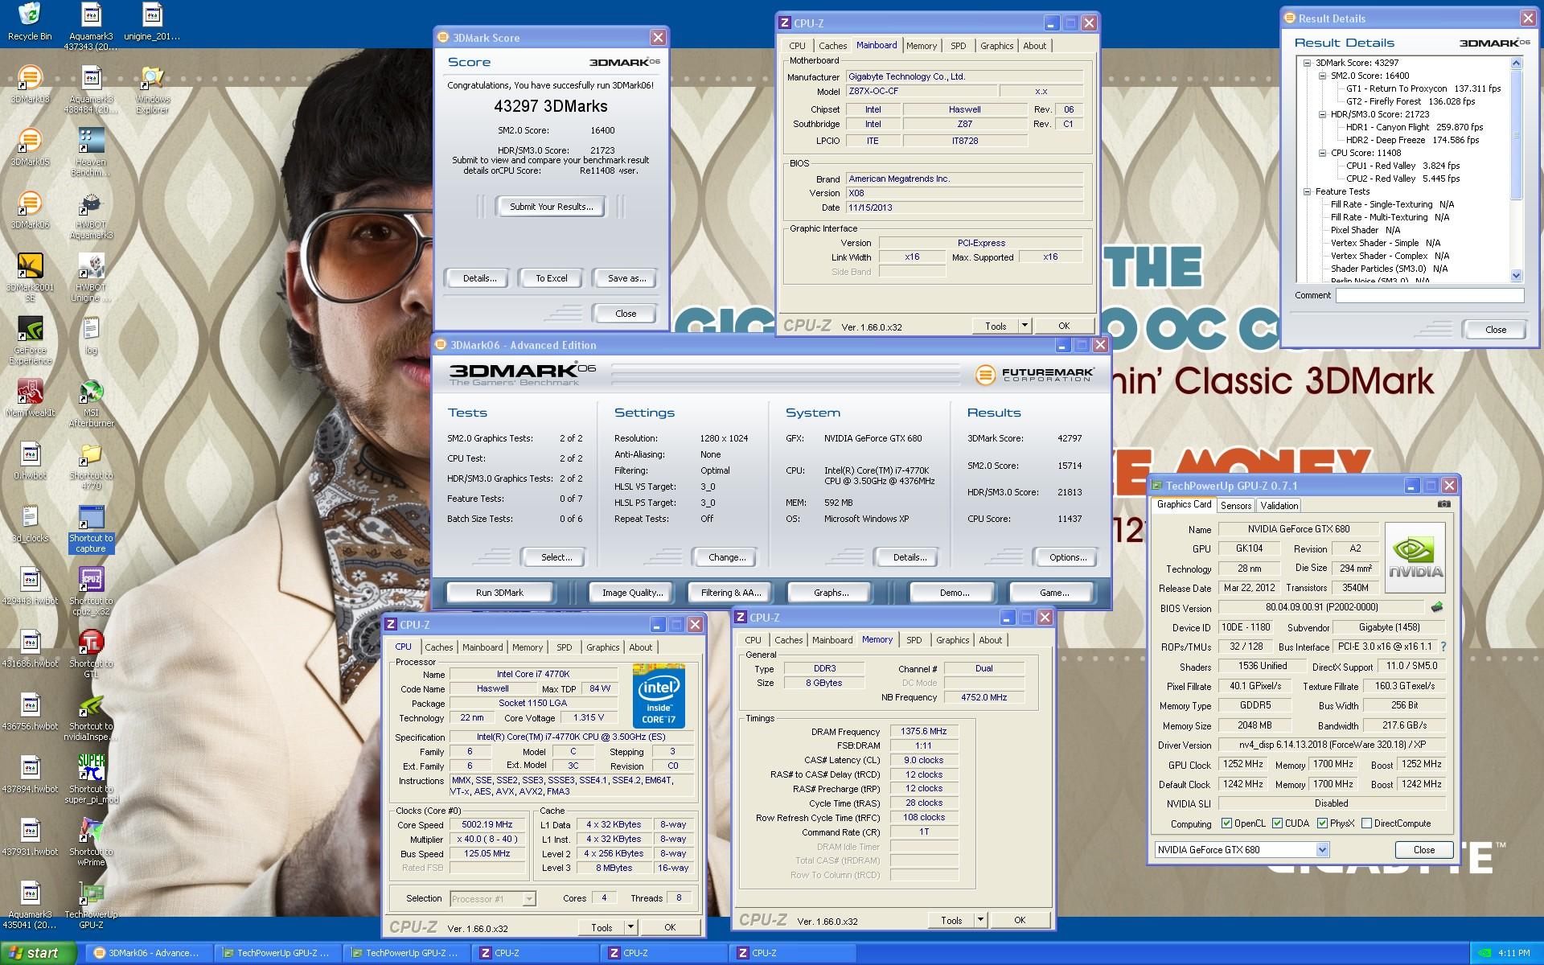Open Filtering & AA... settings
Screen dimensions: 1544x965
[731, 593]
